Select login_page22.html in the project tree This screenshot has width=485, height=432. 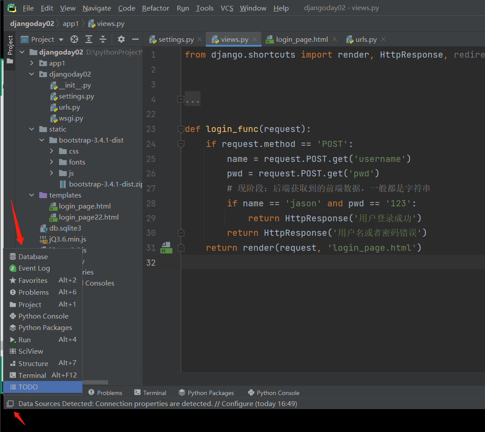click(88, 217)
